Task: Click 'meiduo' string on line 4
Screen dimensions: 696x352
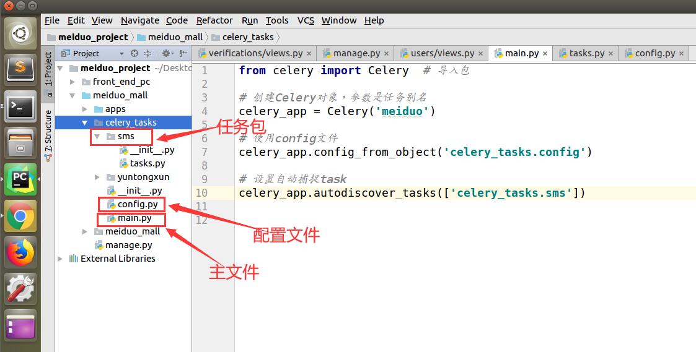Action: pyautogui.click(x=402, y=111)
